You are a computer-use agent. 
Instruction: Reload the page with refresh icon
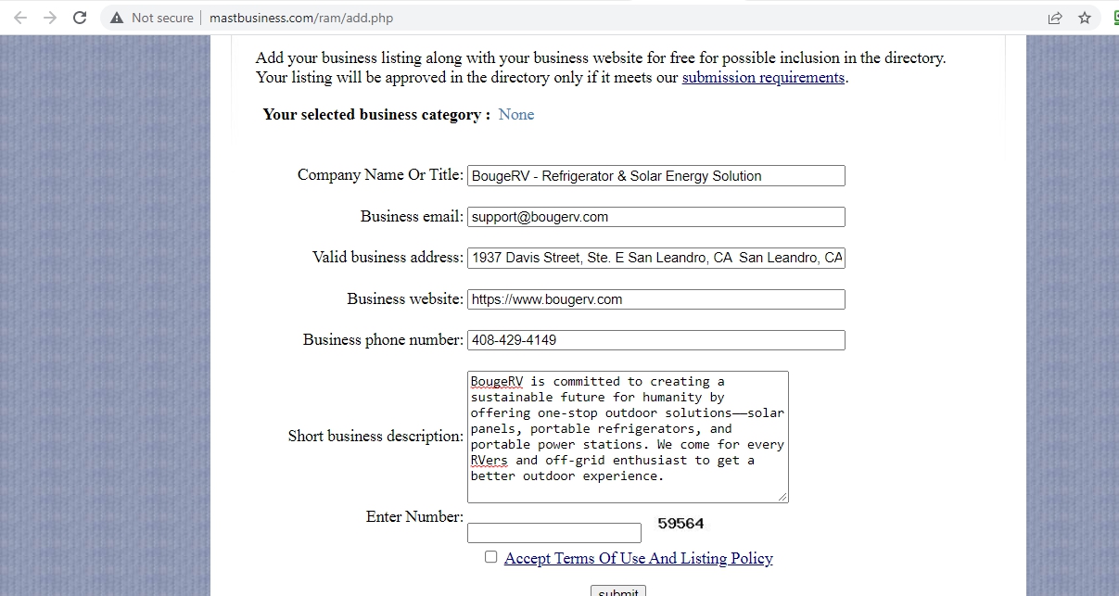pyautogui.click(x=81, y=18)
